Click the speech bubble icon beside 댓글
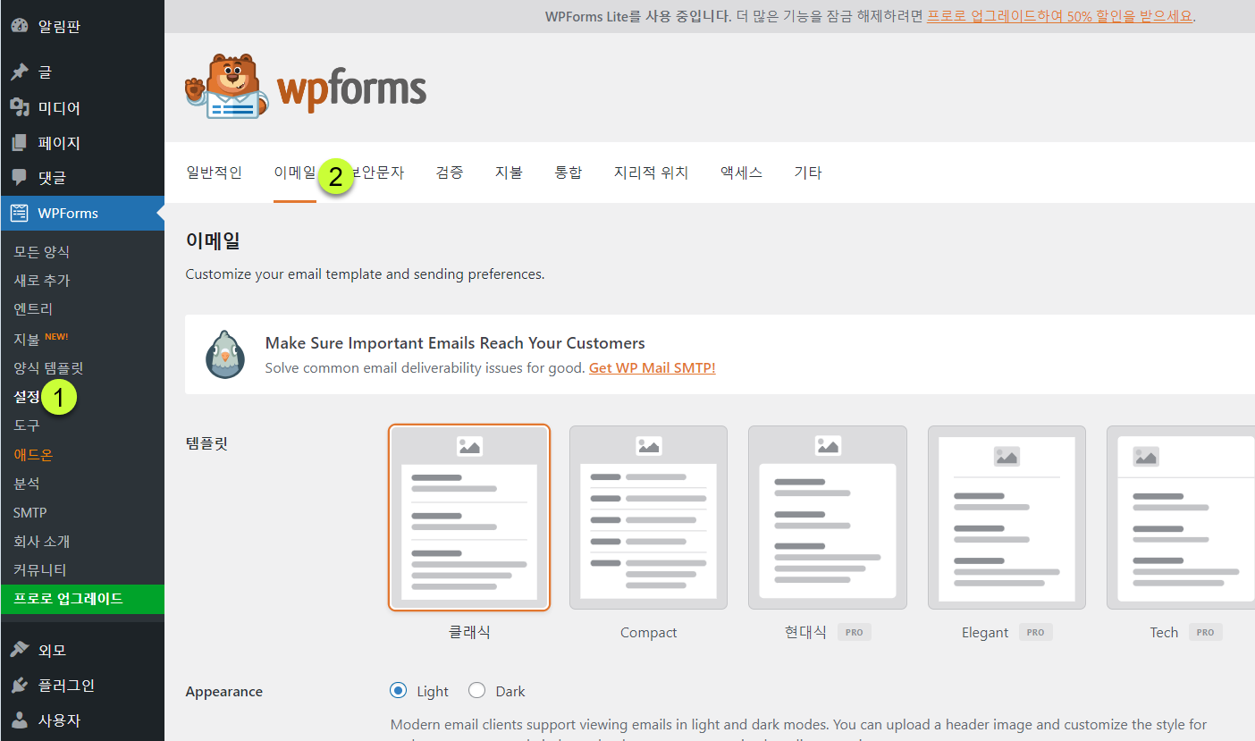This screenshot has height=741, width=1255. [20, 177]
